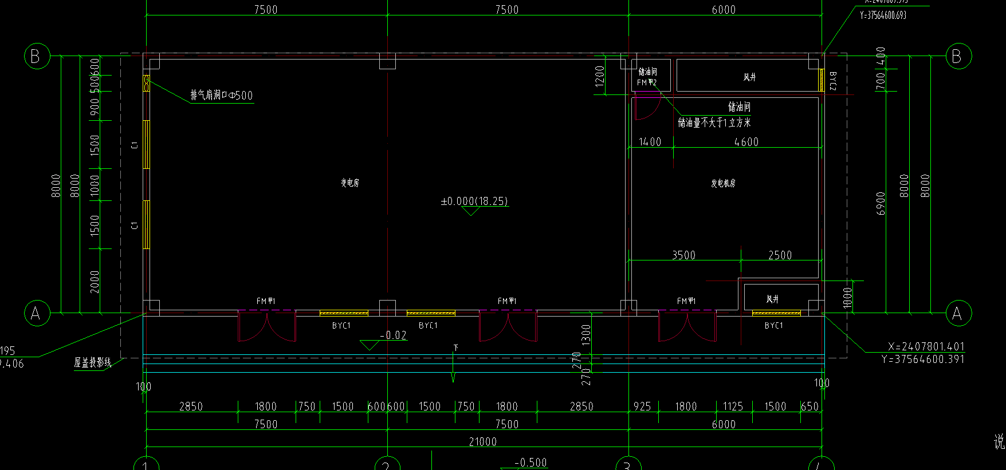The width and height of the screenshot is (1006, 470).
Task: Select the 21000 overall dimension text
Action: tap(483, 441)
